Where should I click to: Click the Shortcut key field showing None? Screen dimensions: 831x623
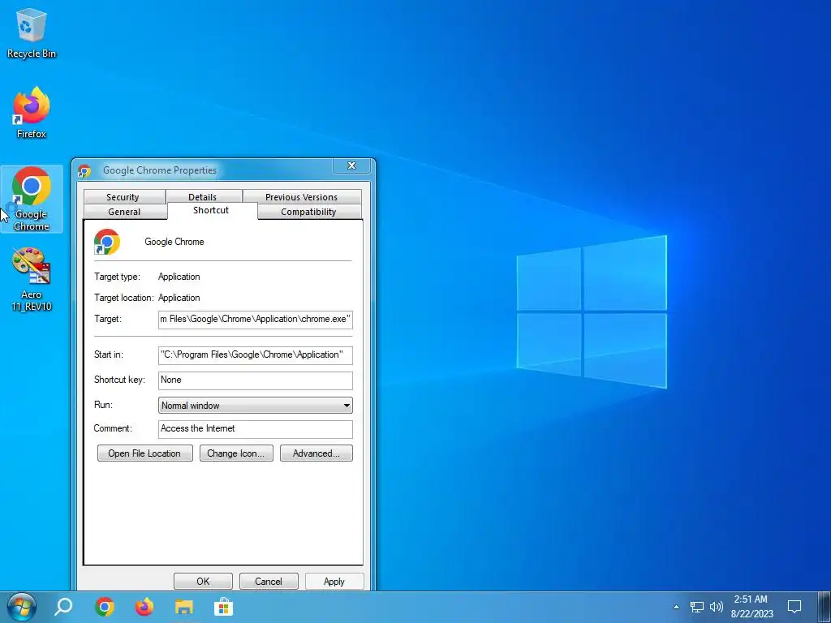(x=256, y=380)
